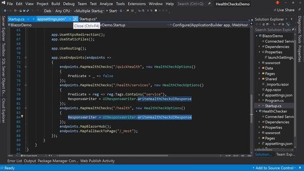Expand the Pages folder under BlazorDemo
The width and height of the screenshot is (304, 171).
click(259, 74)
